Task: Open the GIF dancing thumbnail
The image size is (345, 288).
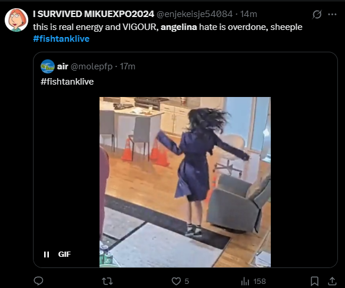Action: click(x=185, y=182)
